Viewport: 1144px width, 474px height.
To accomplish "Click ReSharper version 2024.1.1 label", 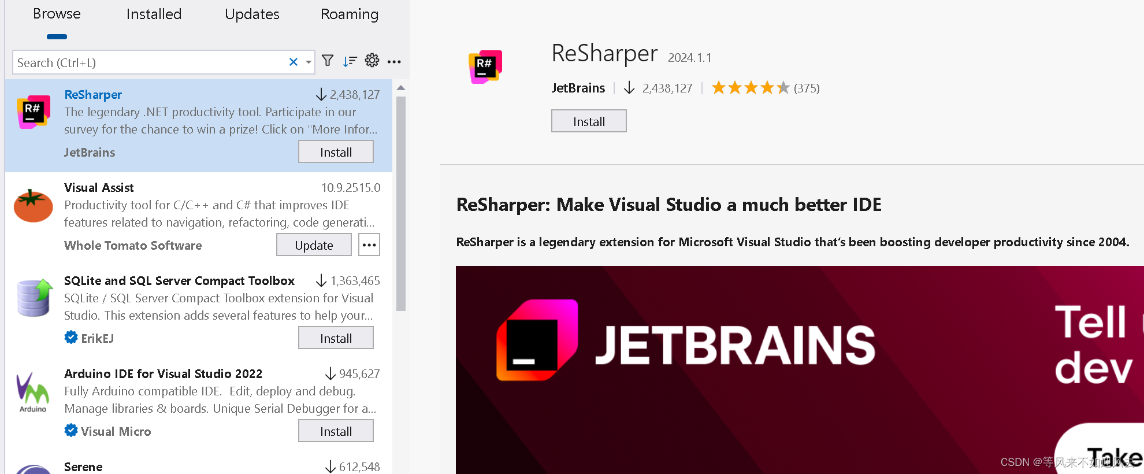I will coord(690,57).
